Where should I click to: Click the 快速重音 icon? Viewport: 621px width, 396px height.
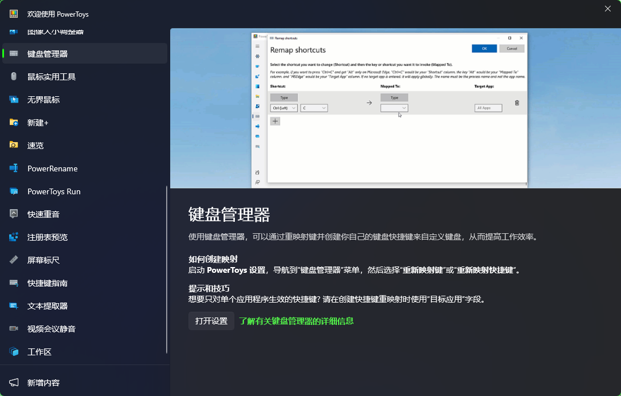pyautogui.click(x=14, y=214)
